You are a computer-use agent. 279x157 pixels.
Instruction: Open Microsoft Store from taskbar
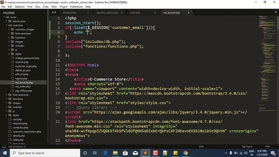pyautogui.click(x=125, y=153)
